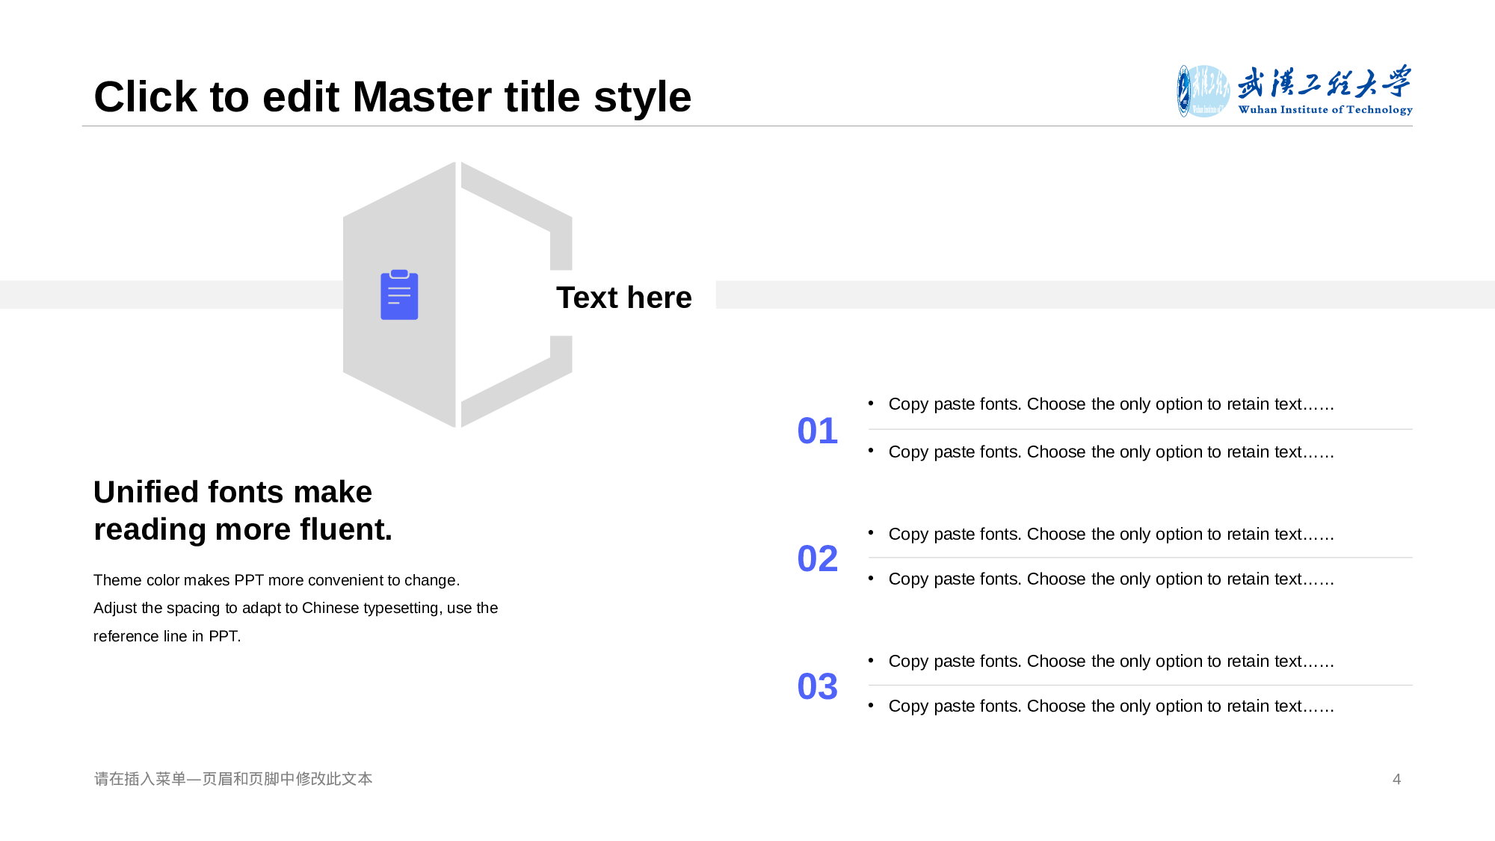Click the blue clipboard icon
Screen dimensions: 1495x841
(399, 295)
